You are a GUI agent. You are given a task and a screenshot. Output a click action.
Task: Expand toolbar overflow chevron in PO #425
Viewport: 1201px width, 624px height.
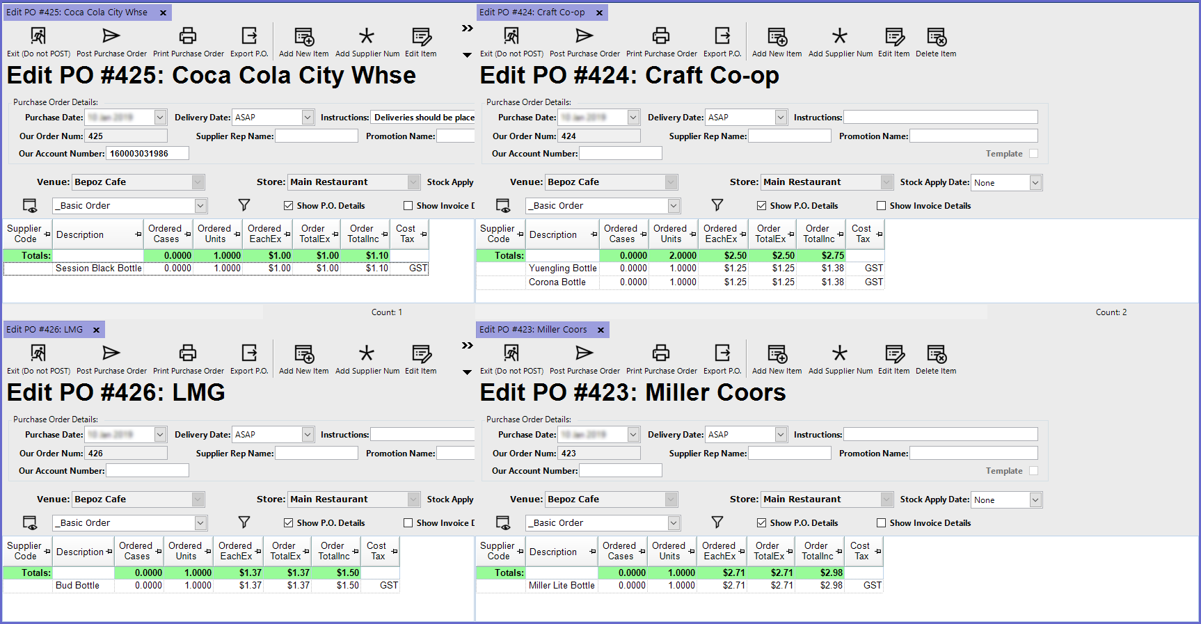(467, 29)
